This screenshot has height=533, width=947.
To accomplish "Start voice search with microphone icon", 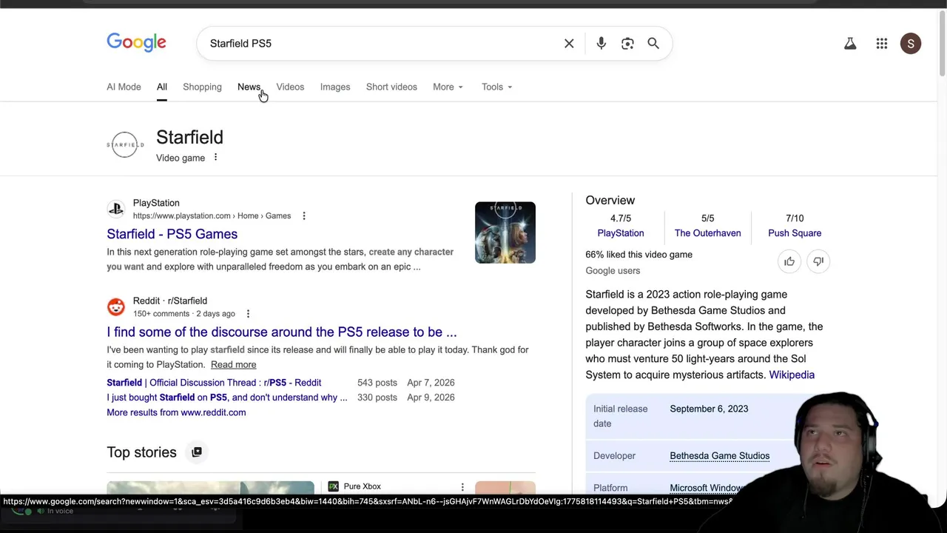I will [601, 44].
